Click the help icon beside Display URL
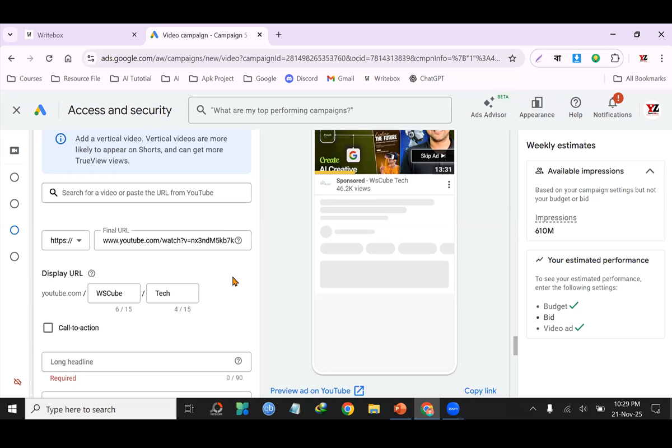This screenshot has width=672, height=448. click(x=92, y=274)
